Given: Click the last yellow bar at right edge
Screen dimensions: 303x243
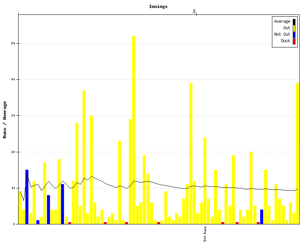Looking at the screenshot, I should (x=297, y=154).
